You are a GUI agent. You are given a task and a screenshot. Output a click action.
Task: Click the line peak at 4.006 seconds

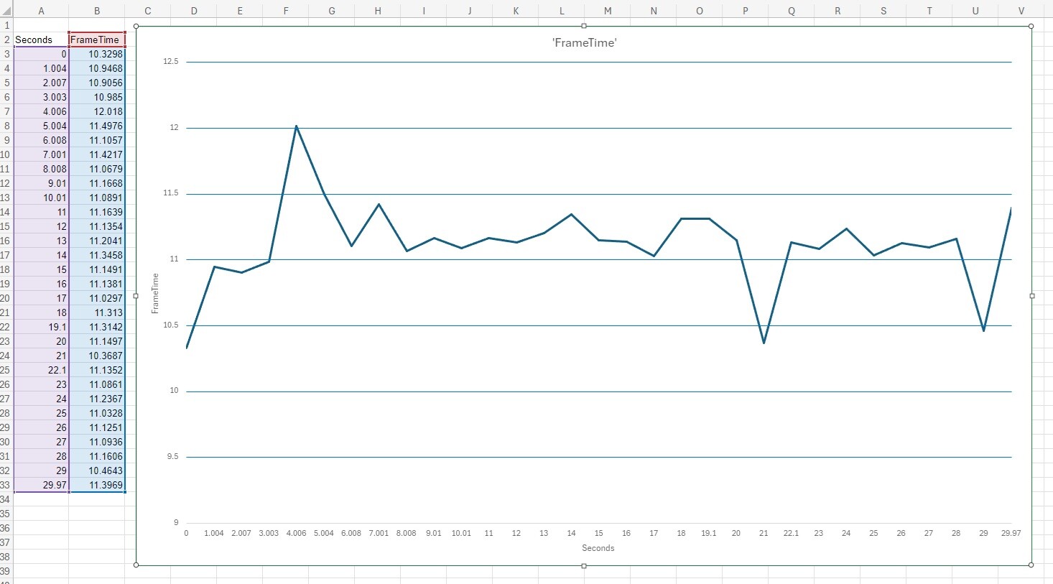[296, 126]
